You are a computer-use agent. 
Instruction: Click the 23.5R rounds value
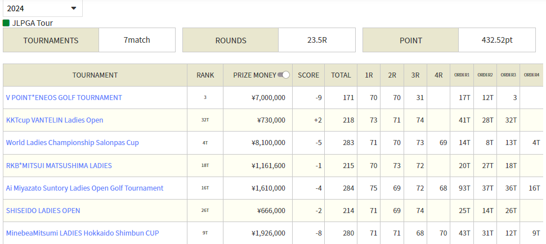(x=317, y=40)
